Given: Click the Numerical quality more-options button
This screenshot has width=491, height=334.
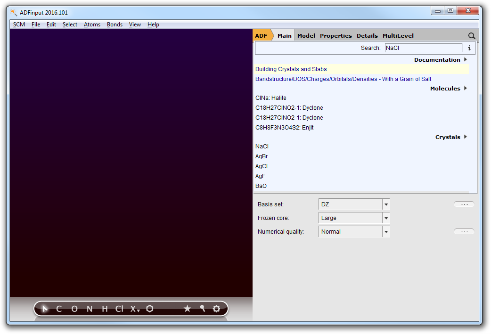Looking at the screenshot, I should 464,232.
